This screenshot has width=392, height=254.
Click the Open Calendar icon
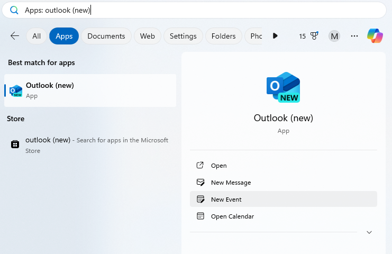(x=200, y=216)
